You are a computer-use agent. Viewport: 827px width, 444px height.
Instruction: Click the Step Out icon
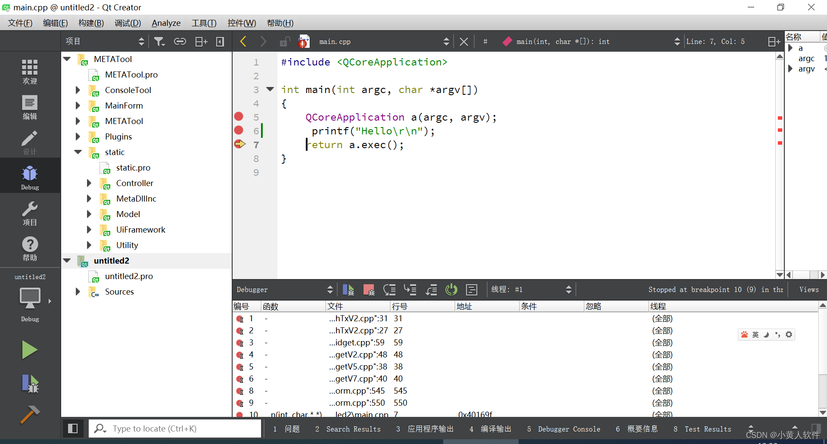431,289
